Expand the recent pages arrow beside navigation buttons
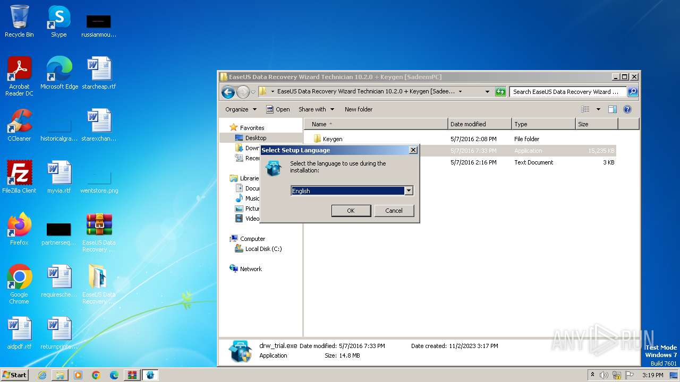Image resolution: width=680 pixels, height=382 pixels. (253, 92)
